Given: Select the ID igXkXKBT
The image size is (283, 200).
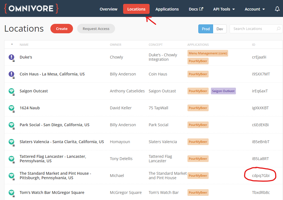Looking at the screenshot, I should 260,108.
